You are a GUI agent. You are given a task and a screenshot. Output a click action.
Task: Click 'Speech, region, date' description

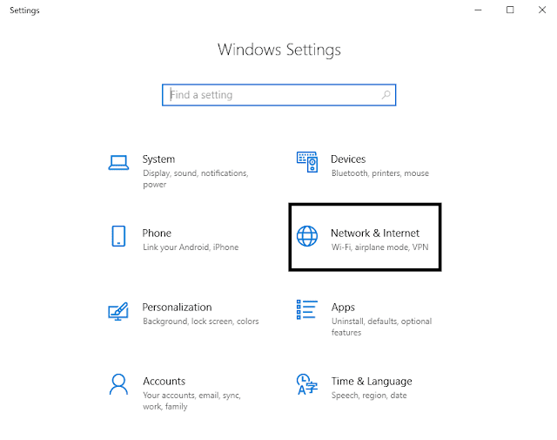tap(369, 396)
